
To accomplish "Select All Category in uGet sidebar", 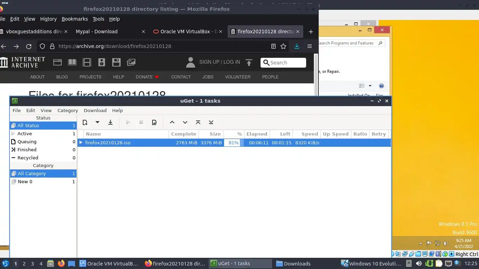I will 43,173.
